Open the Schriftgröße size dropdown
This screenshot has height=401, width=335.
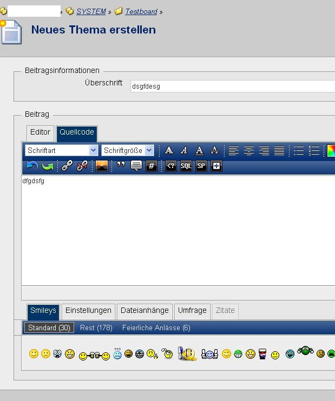(x=128, y=150)
